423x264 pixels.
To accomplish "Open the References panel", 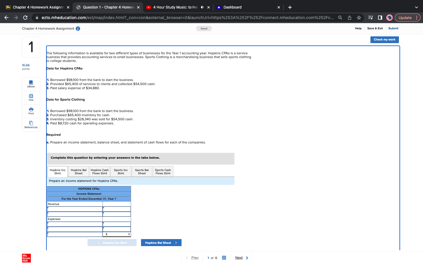I will 31,125.
